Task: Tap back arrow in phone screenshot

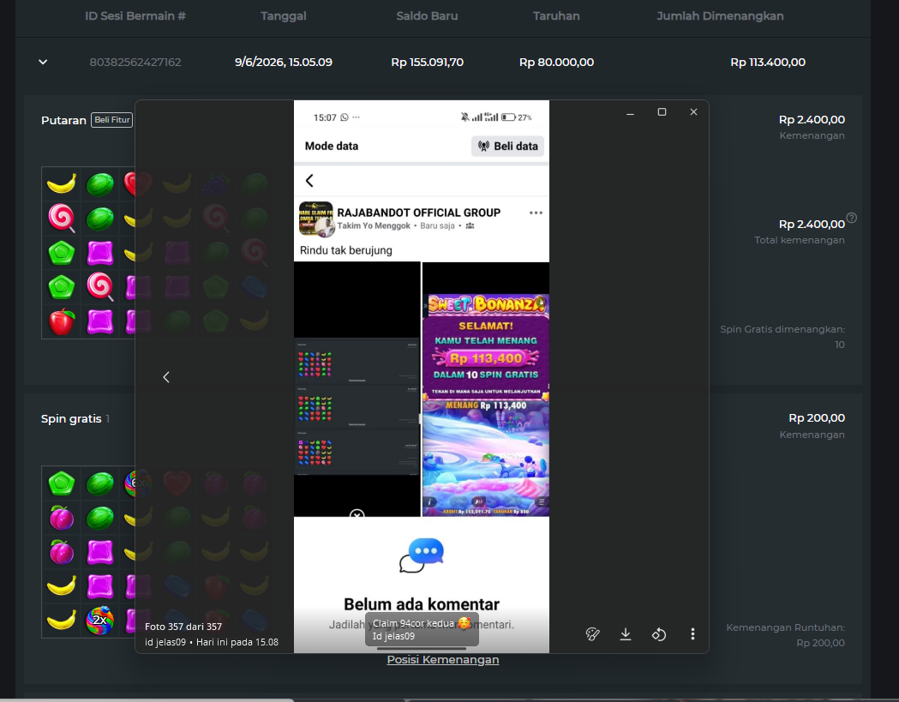Action: click(x=309, y=181)
